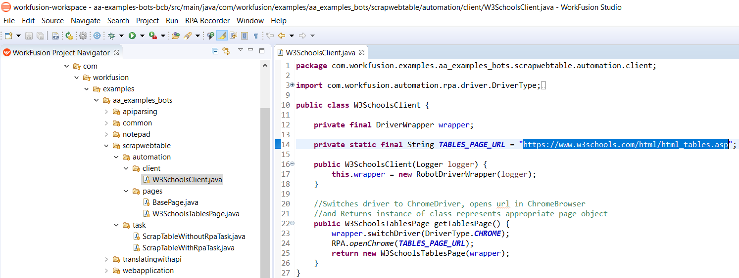The height and width of the screenshot is (278, 739).
Task: Collapse the com folder
Action: coord(67,66)
